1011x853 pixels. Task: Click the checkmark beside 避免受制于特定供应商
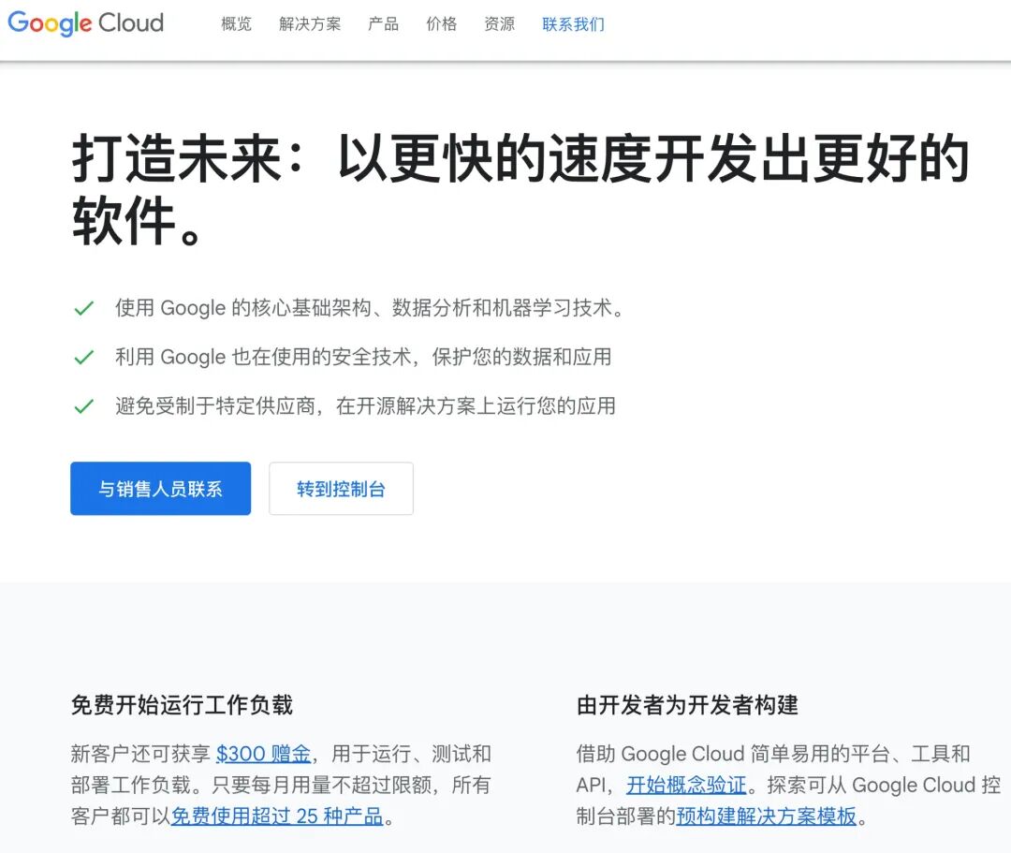point(84,406)
